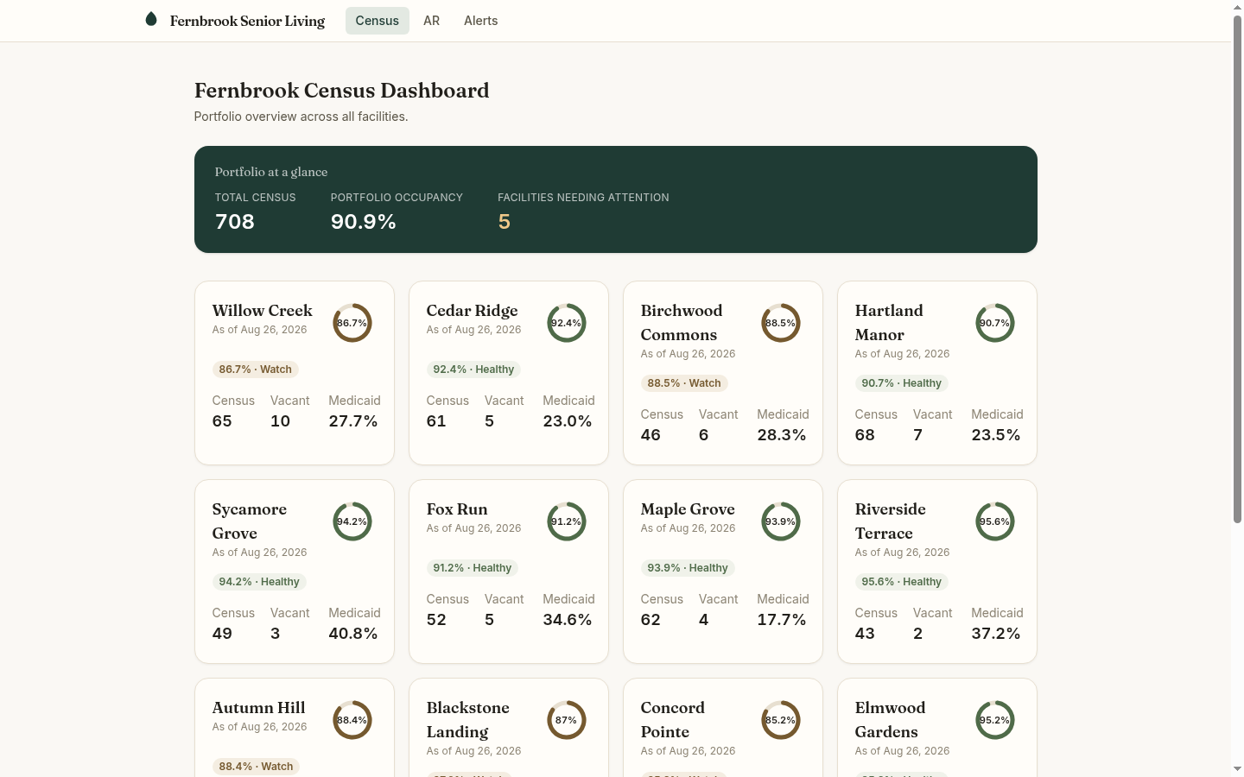
Task: Open the Cedar Ridge facility card
Action: pos(509,373)
